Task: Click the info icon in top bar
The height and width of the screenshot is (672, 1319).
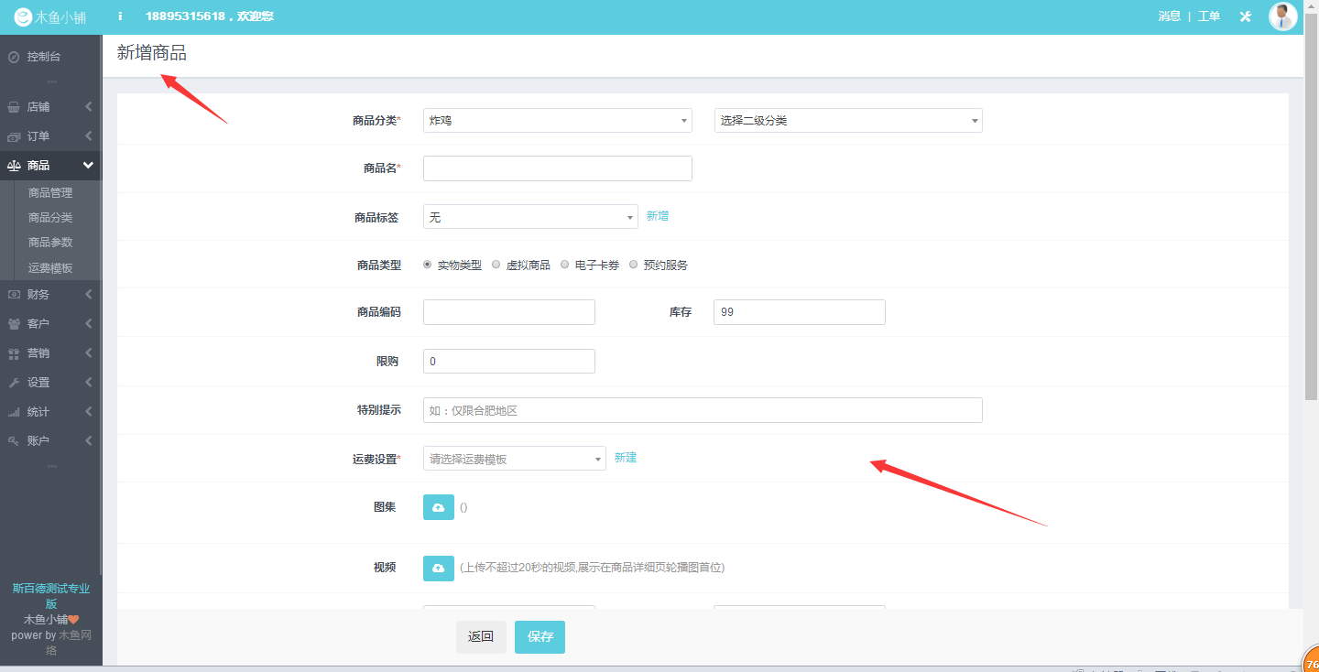Action: point(120,16)
